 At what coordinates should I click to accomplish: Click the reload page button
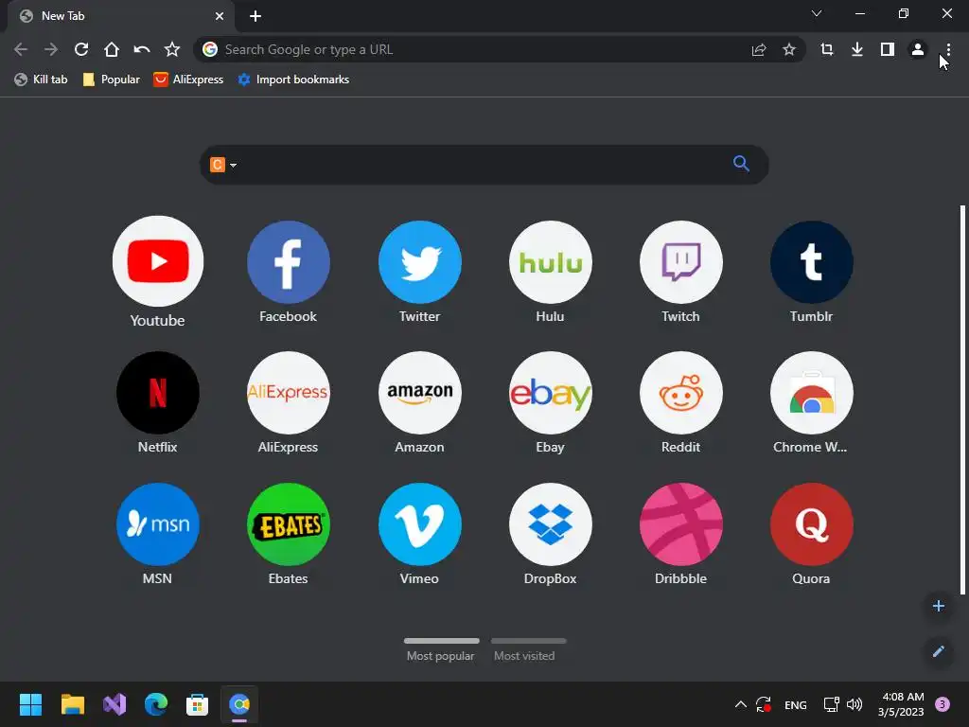tap(81, 49)
